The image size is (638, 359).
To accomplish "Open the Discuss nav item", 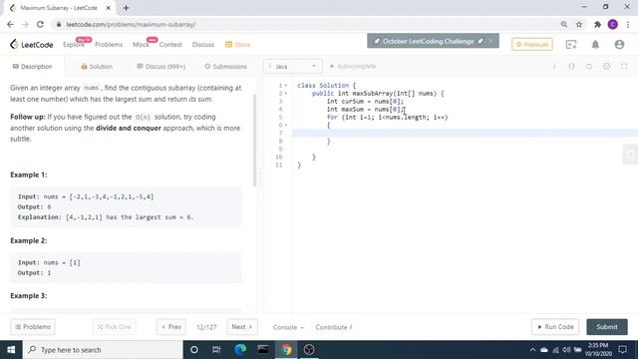I will pos(203,44).
